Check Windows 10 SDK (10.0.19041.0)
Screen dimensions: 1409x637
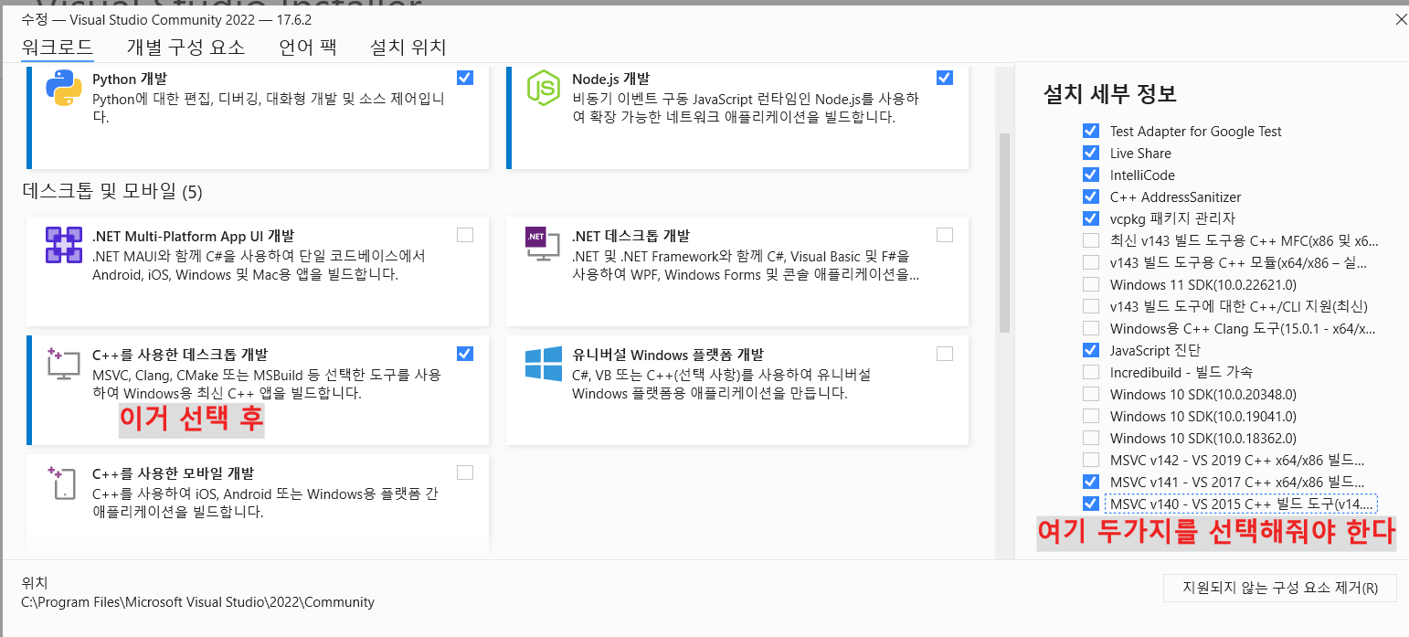click(1090, 416)
